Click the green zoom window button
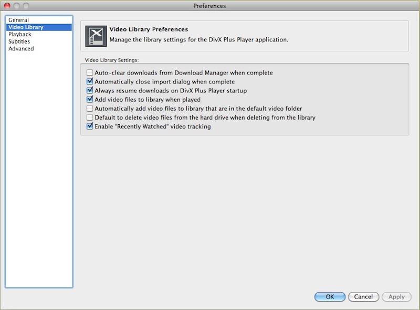 coord(27,5)
